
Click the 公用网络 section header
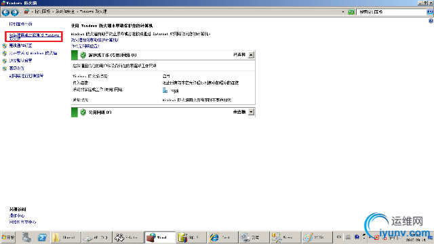(x=163, y=112)
